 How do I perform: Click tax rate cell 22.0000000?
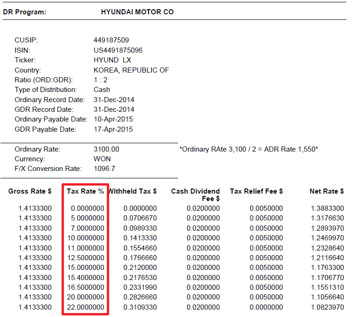pyautogui.click(x=86, y=307)
